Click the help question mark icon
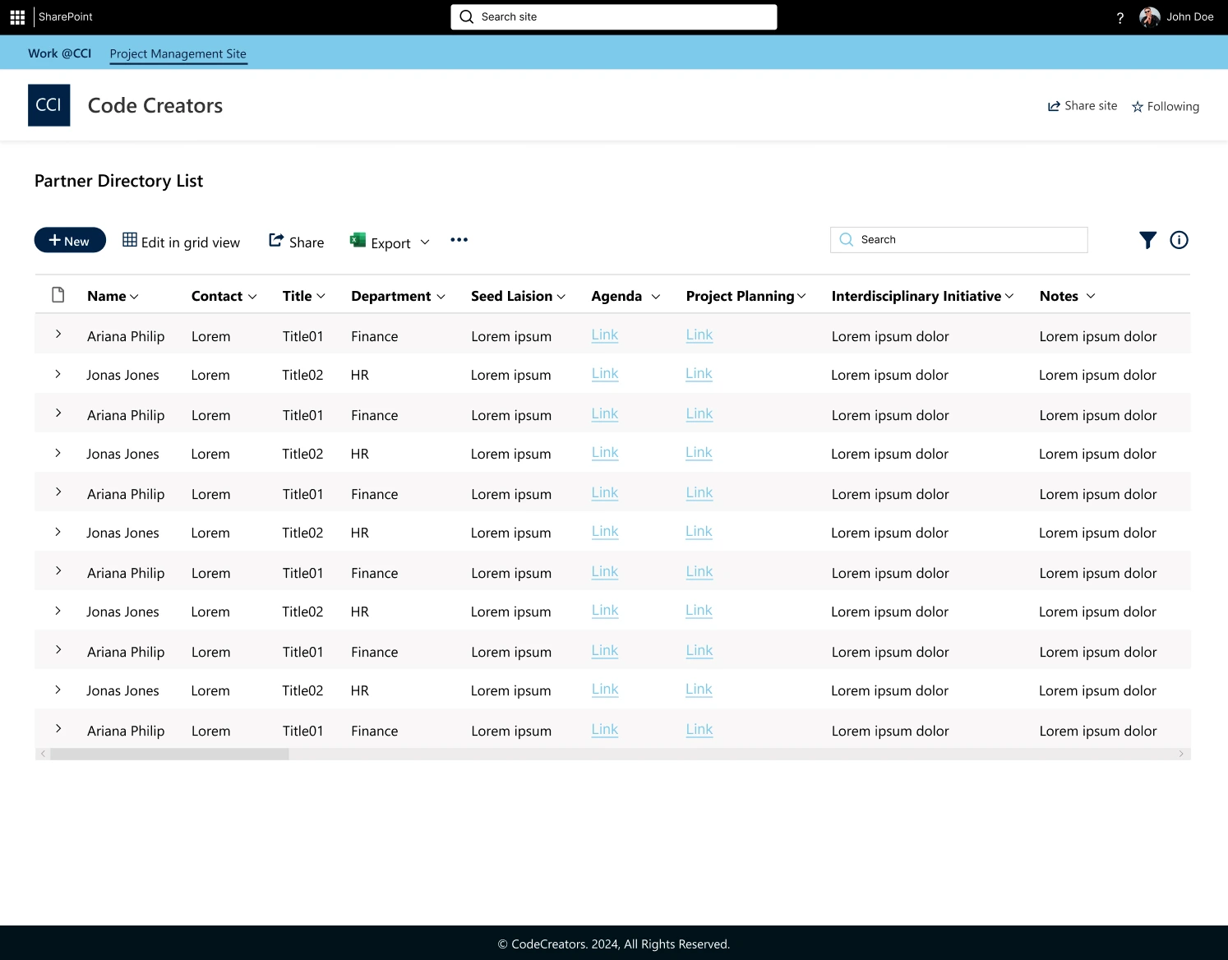This screenshot has width=1228, height=960. click(x=1120, y=17)
